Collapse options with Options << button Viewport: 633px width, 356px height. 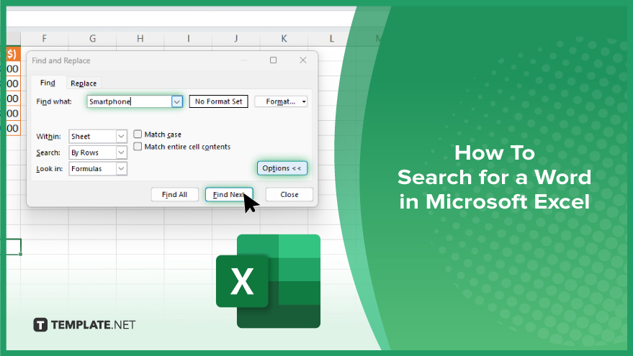(x=282, y=168)
